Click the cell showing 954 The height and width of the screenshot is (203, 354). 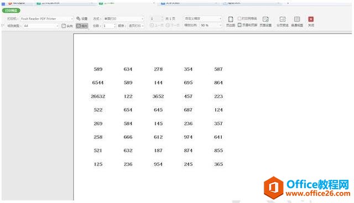click(158, 164)
